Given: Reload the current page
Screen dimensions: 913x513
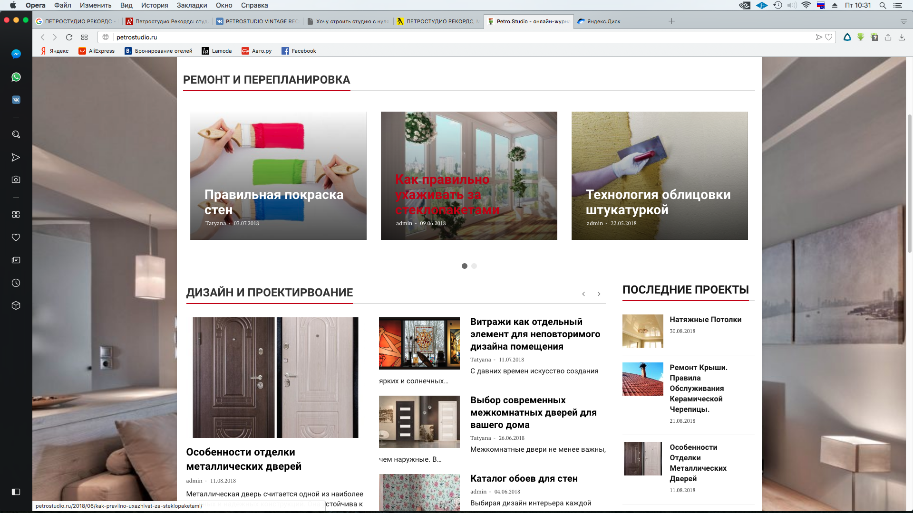Looking at the screenshot, I should [x=69, y=37].
